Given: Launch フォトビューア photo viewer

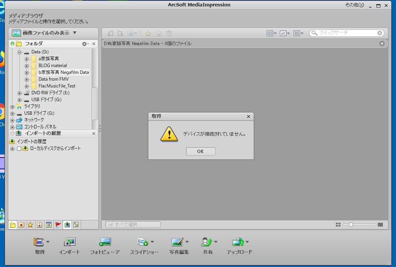Looking at the screenshot, I should pyautogui.click(x=105, y=246).
